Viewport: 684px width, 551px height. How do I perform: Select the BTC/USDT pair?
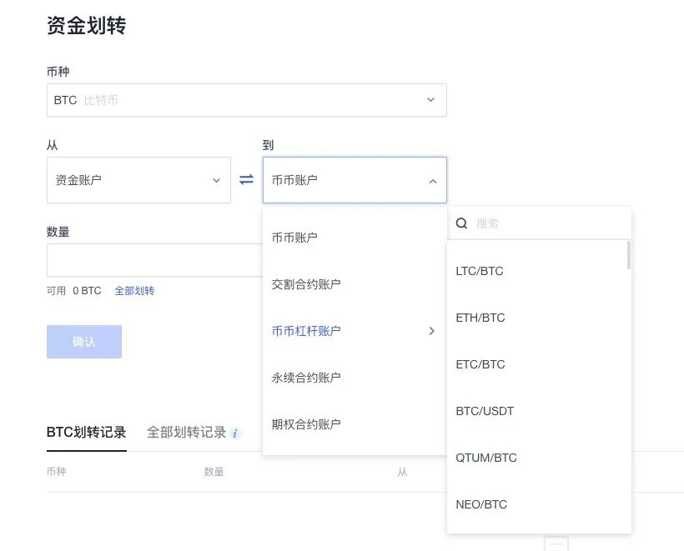pos(485,411)
